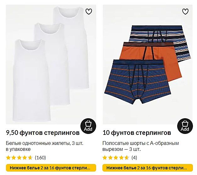Click the price 9,50 фунтов стерлингов
This screenshot has height=175, width=197.
(x=43, y=133)
